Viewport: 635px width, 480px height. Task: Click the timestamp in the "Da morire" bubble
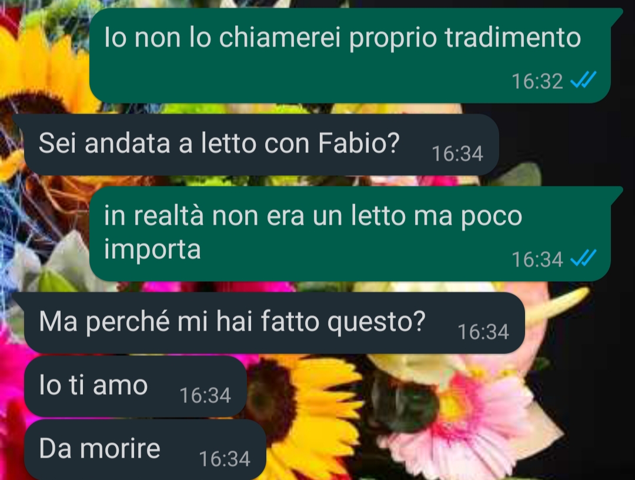[x=225, y=459]
